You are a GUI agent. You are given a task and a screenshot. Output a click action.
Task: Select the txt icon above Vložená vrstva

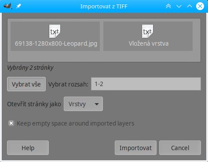[147, 31]
